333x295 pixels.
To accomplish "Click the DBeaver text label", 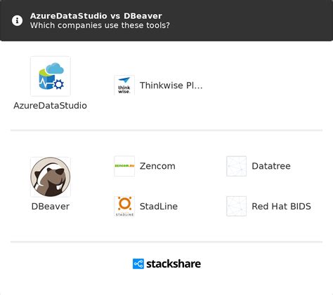I will pos(51,207).
